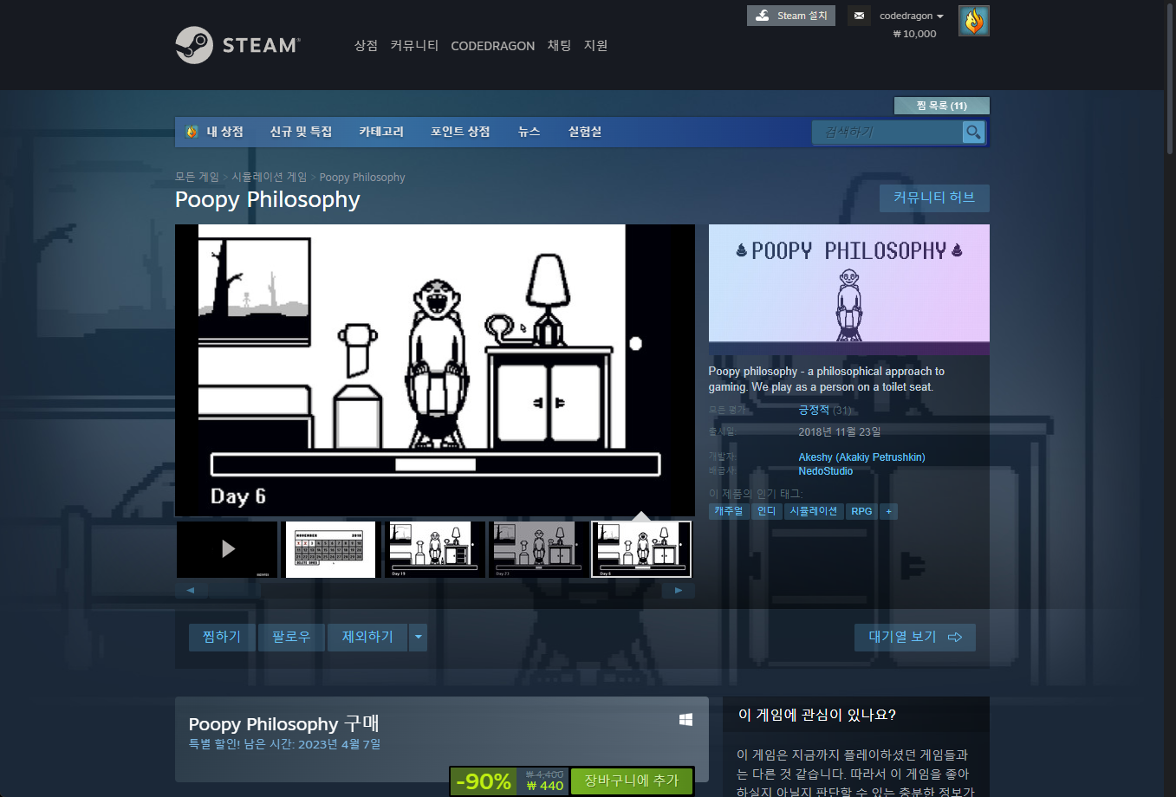Open the 신규 및 특집 tab
Viewport: 1176px width, 797px height.
(301, 132)
